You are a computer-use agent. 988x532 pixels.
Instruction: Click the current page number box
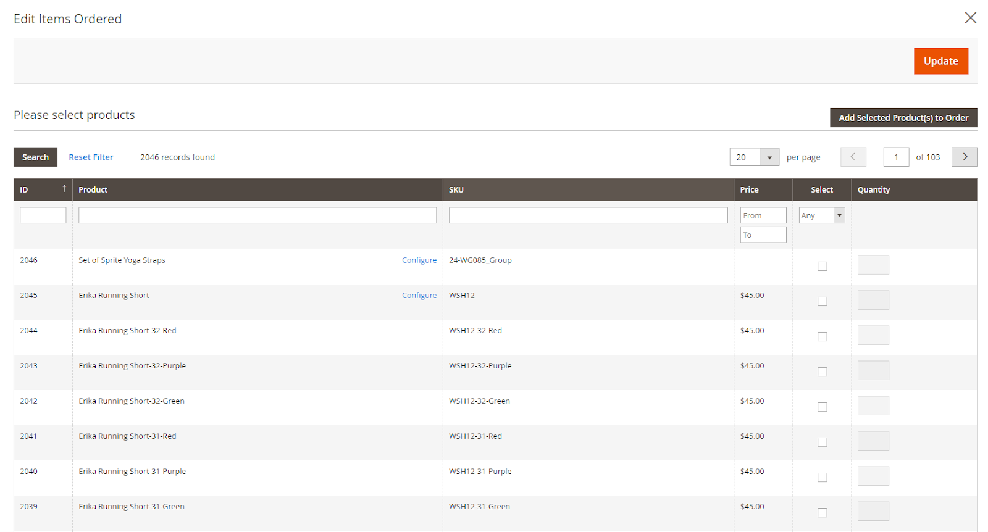point(895,157)
